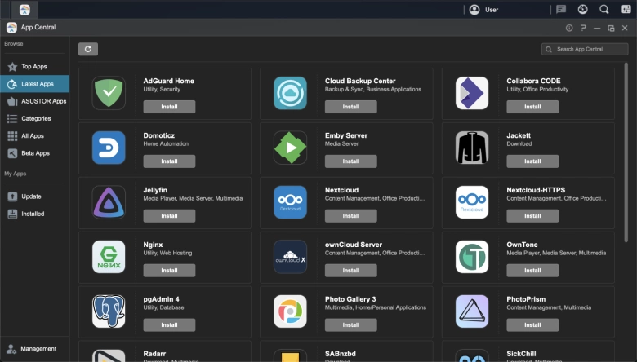Viewport: 637px width, 362px height.
Task: Switch to the Installed apps list
Action: point(33,214)
